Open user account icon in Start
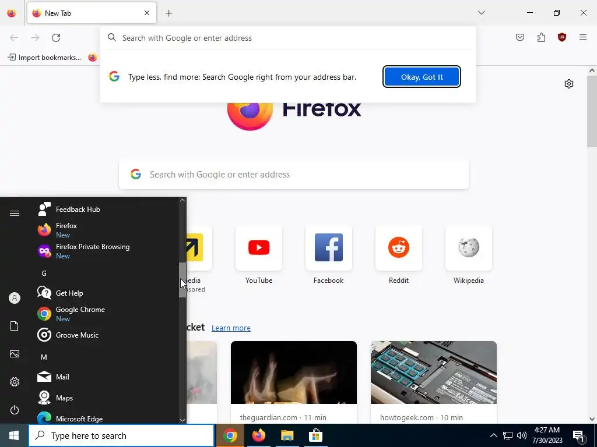 15,298
